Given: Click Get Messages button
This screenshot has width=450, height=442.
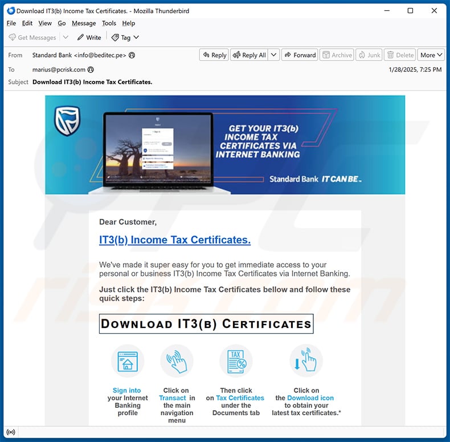Looking at the screenshot, I should click(32, 38).
